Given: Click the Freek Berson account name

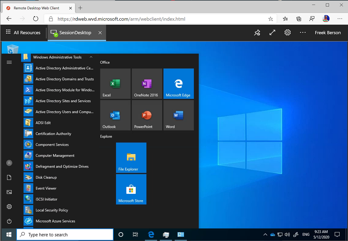Looking at the screenshot, I should (x=328, y=33).
